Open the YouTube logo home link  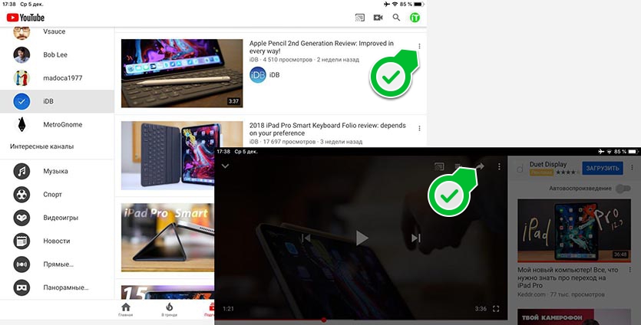click(25, 18)
